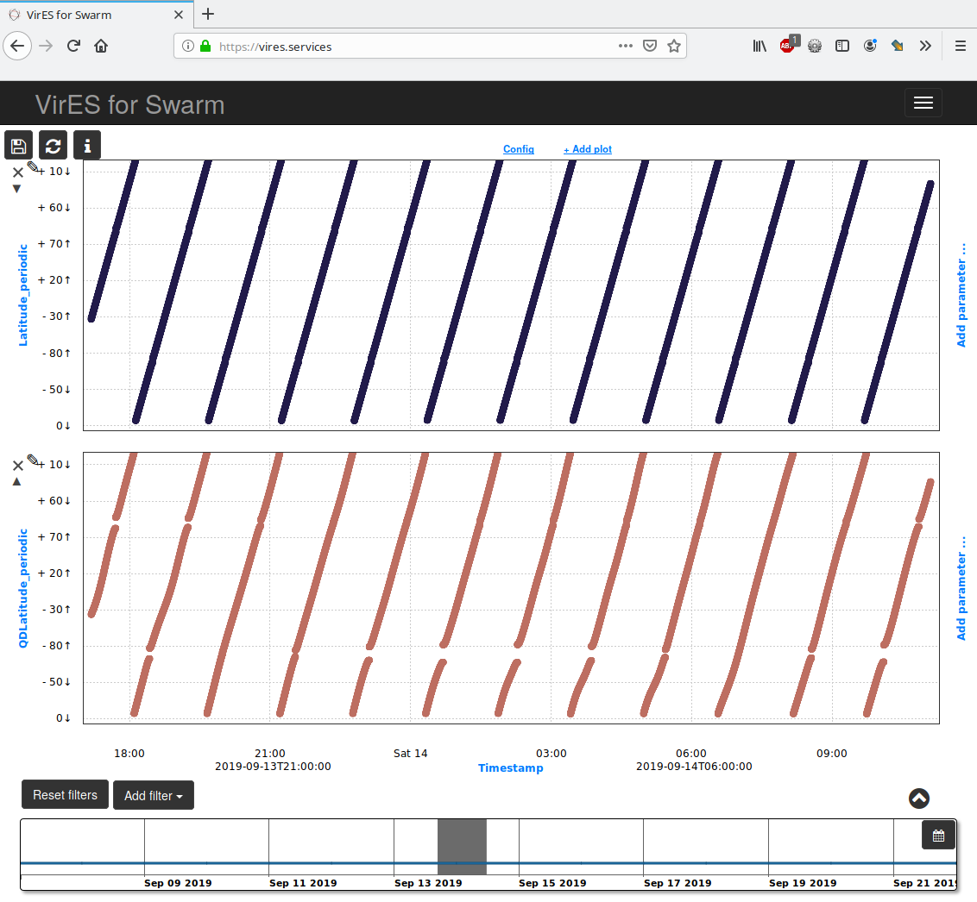Open the calendar date picker on the timeline
The image size is (977, 902).
point(938,835)
